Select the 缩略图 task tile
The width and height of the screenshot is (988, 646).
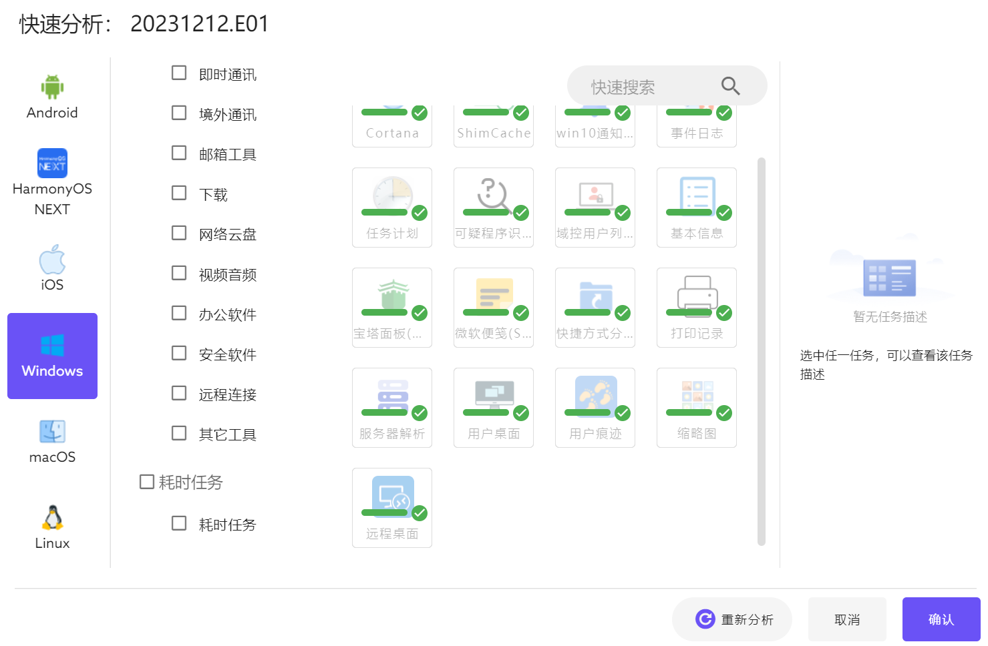(697, 408)
